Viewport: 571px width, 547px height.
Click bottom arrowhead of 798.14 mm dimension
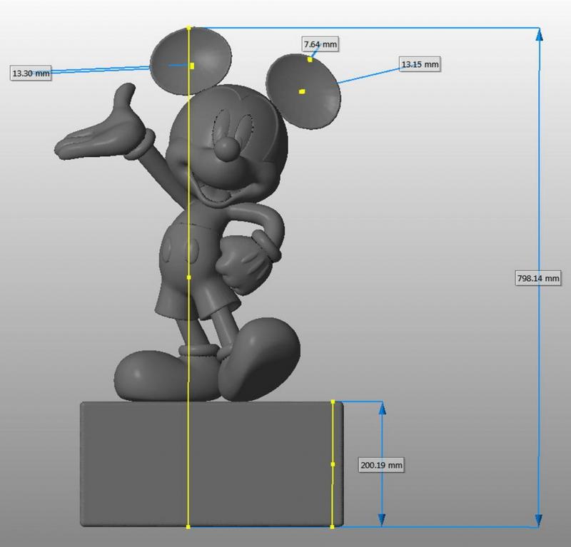(539, 521)
